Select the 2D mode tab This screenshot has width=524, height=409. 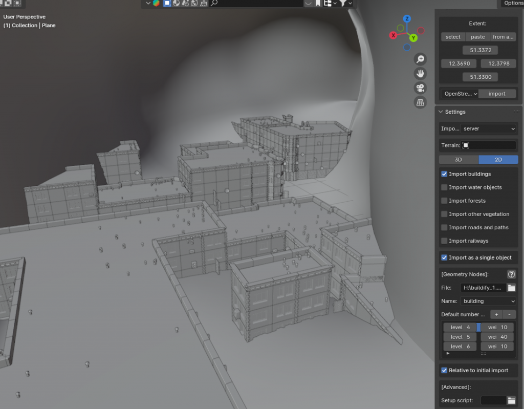tap(498, 160)
